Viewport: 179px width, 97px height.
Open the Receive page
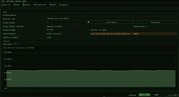pyautogui.click(x=27, y=5)
